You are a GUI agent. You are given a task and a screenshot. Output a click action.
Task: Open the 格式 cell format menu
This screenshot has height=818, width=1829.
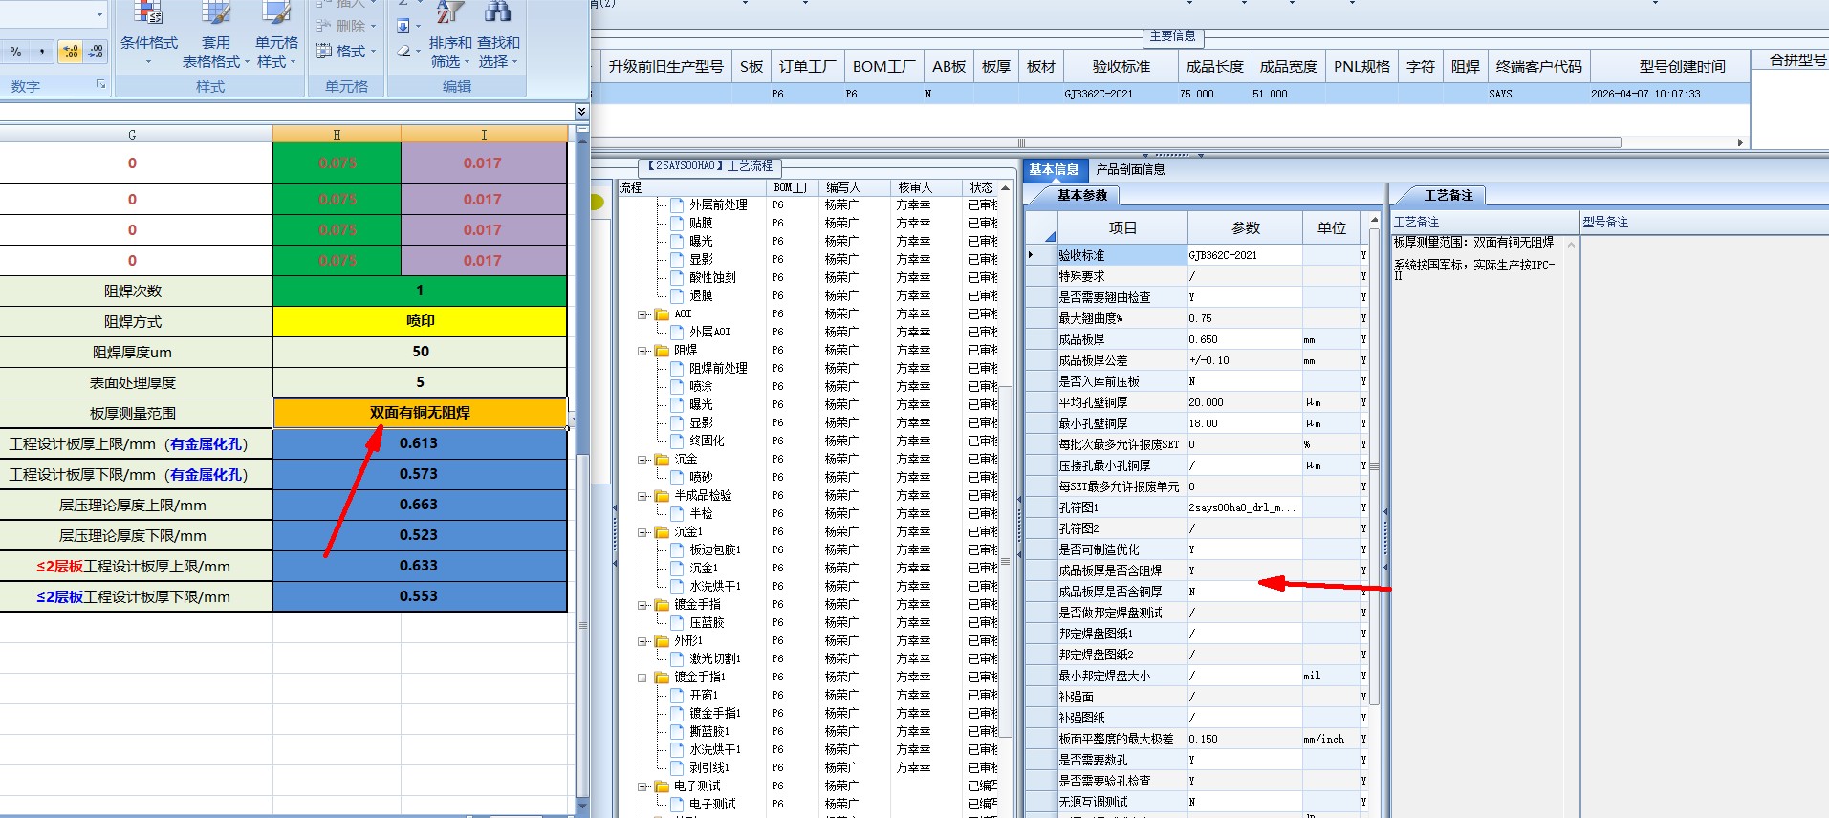(x=347, y=52)
